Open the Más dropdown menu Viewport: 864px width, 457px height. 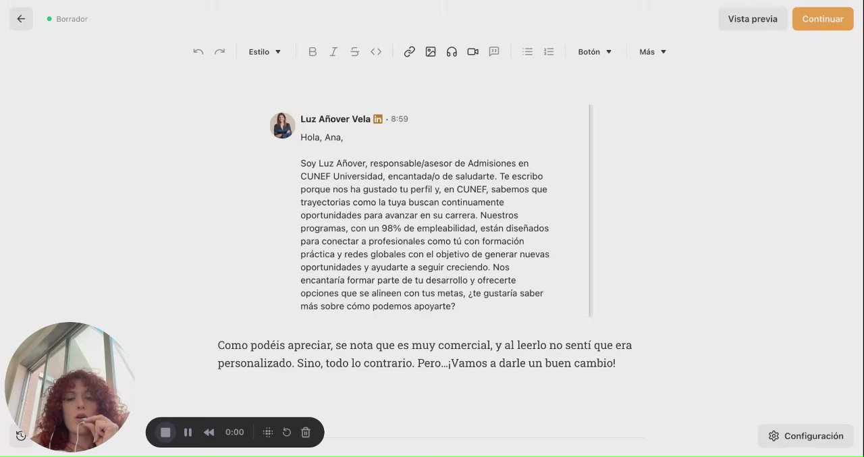[653, 52]
